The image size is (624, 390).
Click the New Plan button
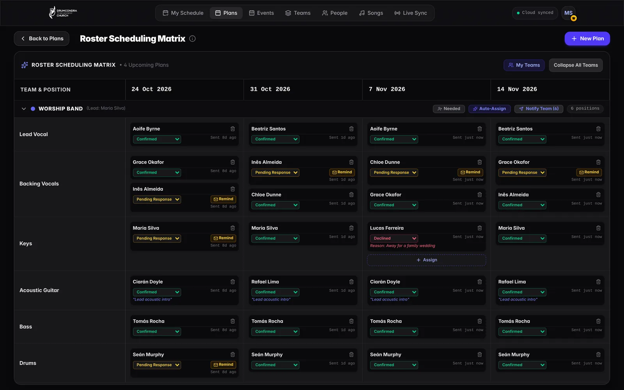(587, 39)
